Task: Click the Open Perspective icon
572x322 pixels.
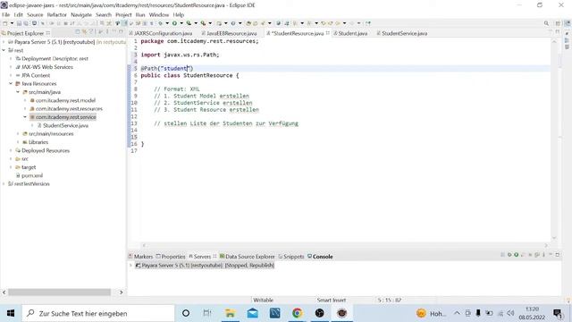Action: click(558, 23)
